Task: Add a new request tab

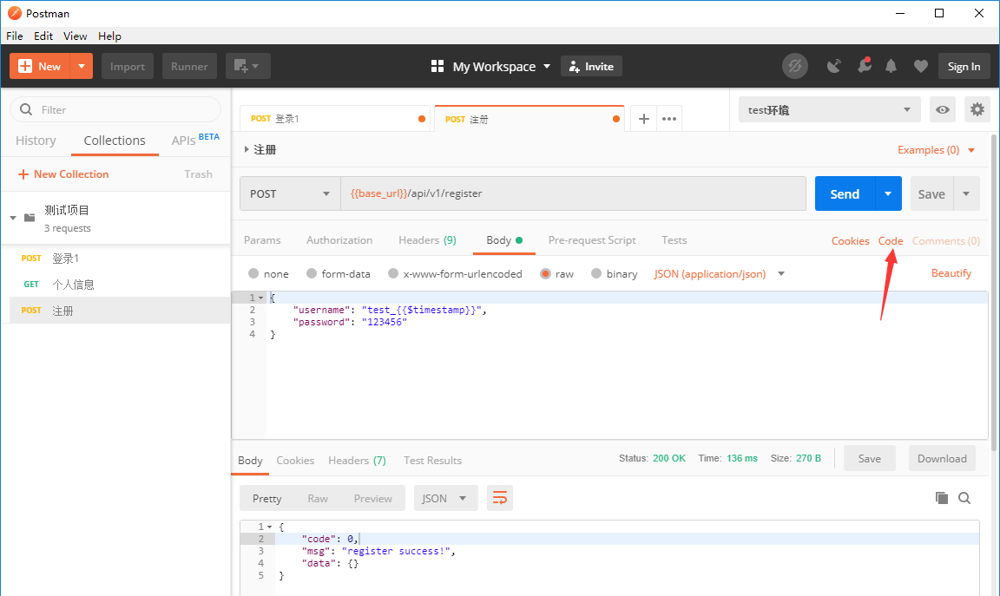Action: 644,119
